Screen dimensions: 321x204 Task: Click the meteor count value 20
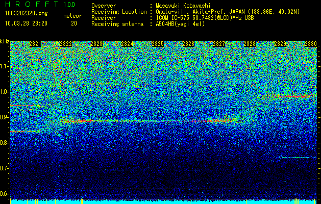click(74, 23)
